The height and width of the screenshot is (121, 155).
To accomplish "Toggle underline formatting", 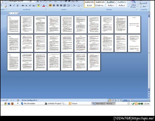I will pyautogui.click(x=17, y=5).
